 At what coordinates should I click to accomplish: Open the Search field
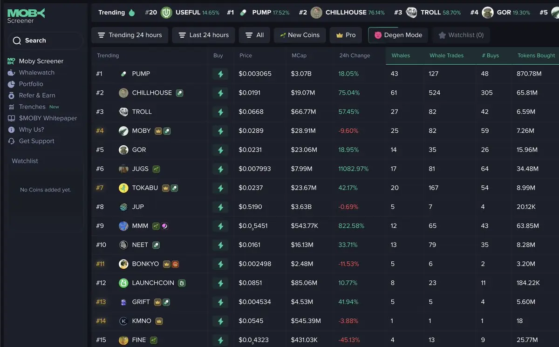pos(45,41)
